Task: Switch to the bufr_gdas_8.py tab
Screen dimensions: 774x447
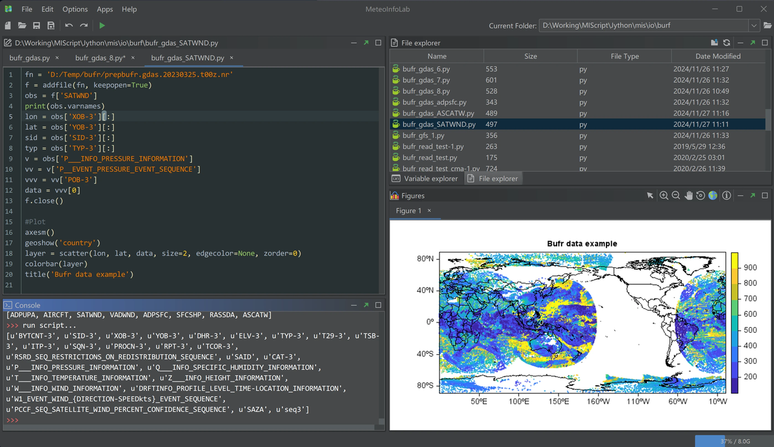Action: point(99,58)
